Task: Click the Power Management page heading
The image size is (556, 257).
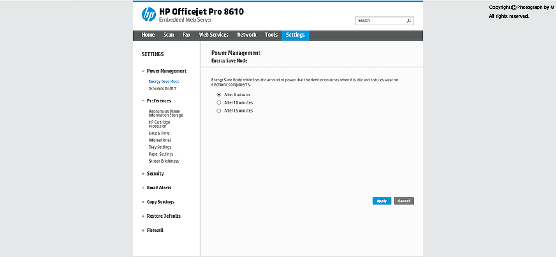Action: [236, 53]
